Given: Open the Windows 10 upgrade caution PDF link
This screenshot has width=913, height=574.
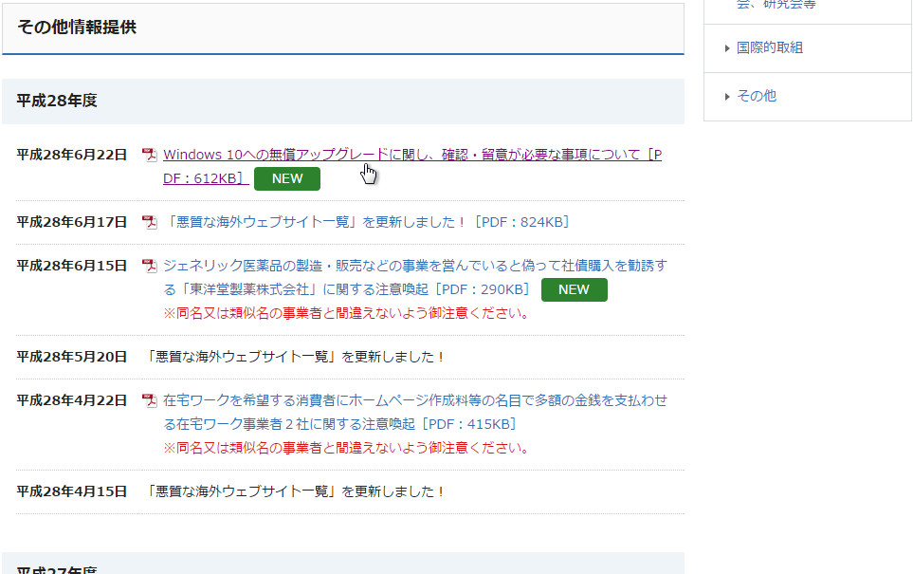Looking at the screenshot, I should pyautogui.click(x=408, y=154).
